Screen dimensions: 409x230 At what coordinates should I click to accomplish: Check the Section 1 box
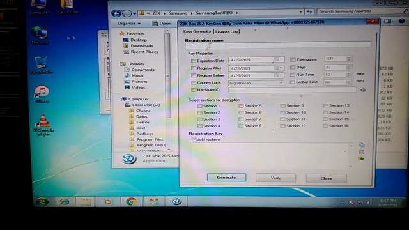click(200, 106)
